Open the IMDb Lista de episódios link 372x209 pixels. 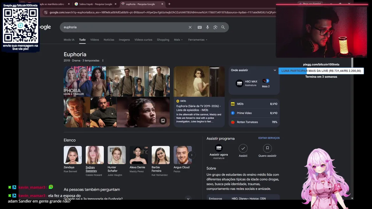coord(198,108)
